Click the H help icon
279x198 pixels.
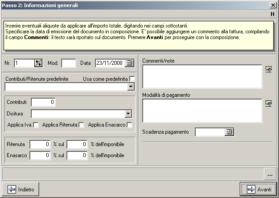tap(272, 14)
